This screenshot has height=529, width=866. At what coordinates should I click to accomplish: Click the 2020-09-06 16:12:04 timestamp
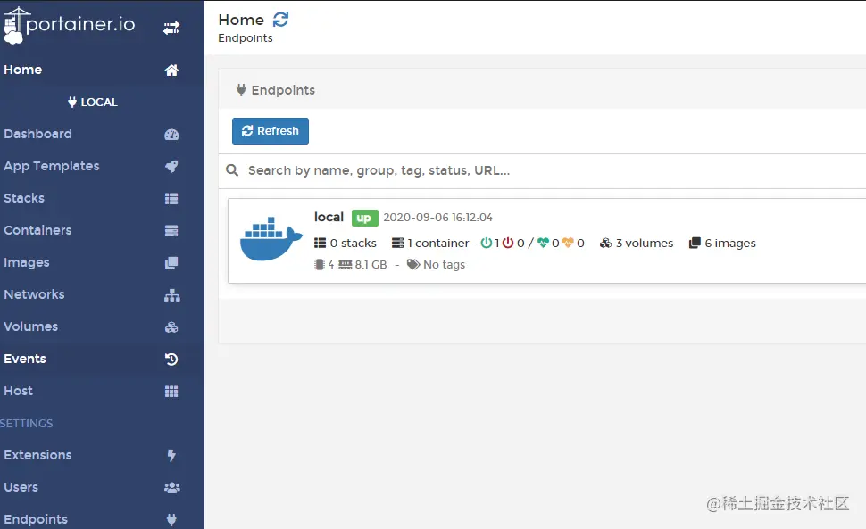point(438,218)
